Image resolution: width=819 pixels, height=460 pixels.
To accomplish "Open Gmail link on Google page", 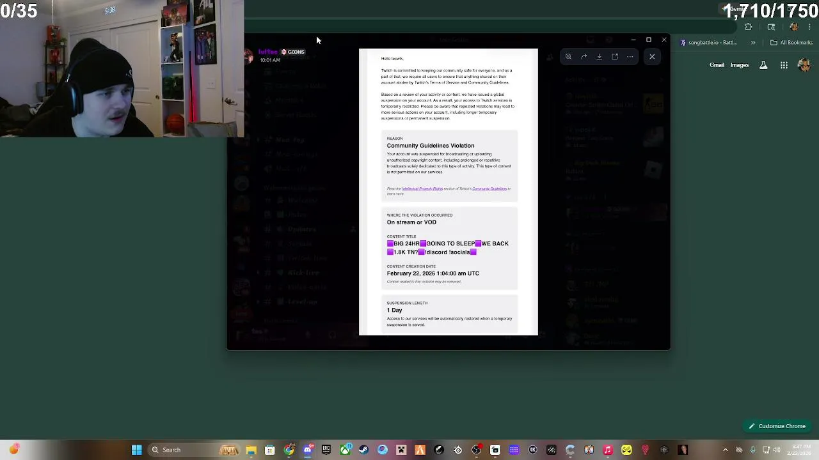I will (x=717, y=65).
